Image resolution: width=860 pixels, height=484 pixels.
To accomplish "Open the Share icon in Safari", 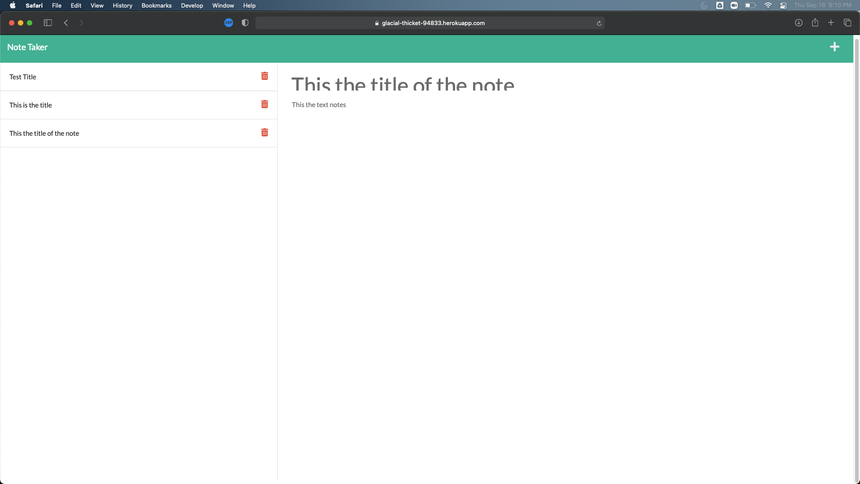I will tap(815, 23).
